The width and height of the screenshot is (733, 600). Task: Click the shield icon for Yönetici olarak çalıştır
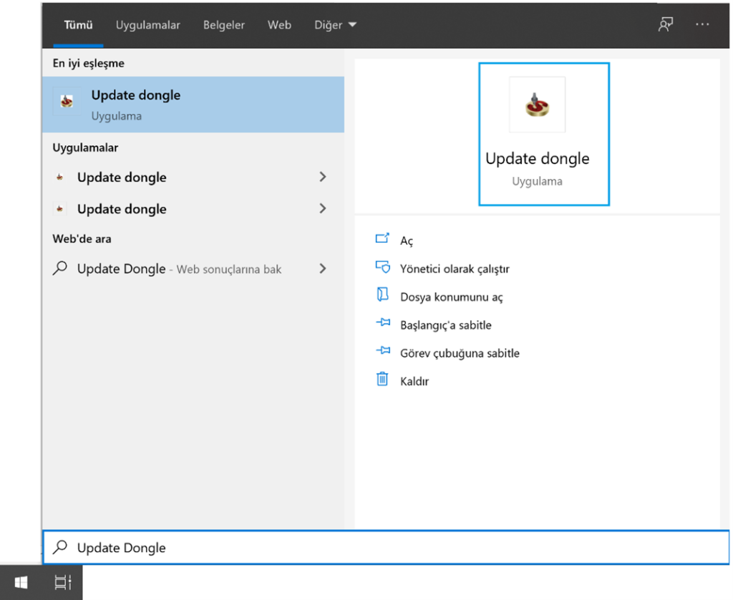pos(383,268)
